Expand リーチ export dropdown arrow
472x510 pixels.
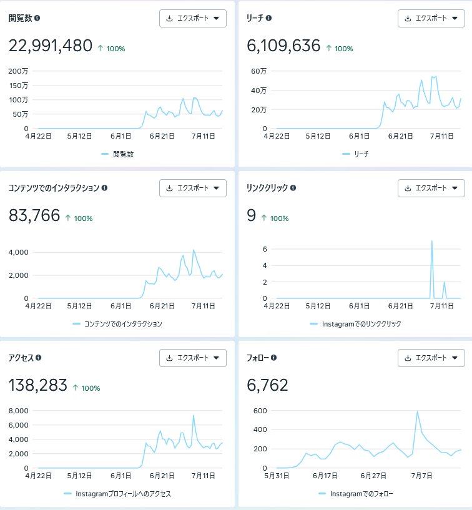pyautogui.click(x=455, y=19)
